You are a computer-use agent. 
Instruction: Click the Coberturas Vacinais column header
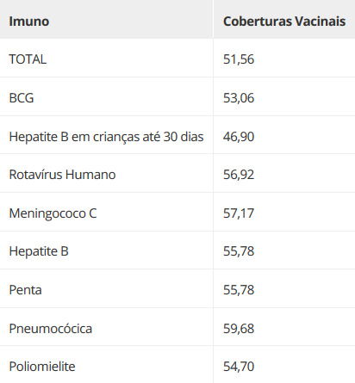pos(284,22)
